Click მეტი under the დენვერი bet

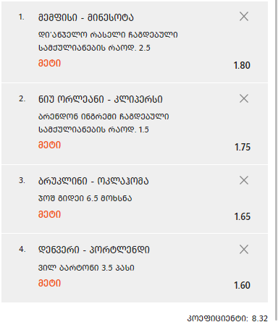(x=49, y=283)
